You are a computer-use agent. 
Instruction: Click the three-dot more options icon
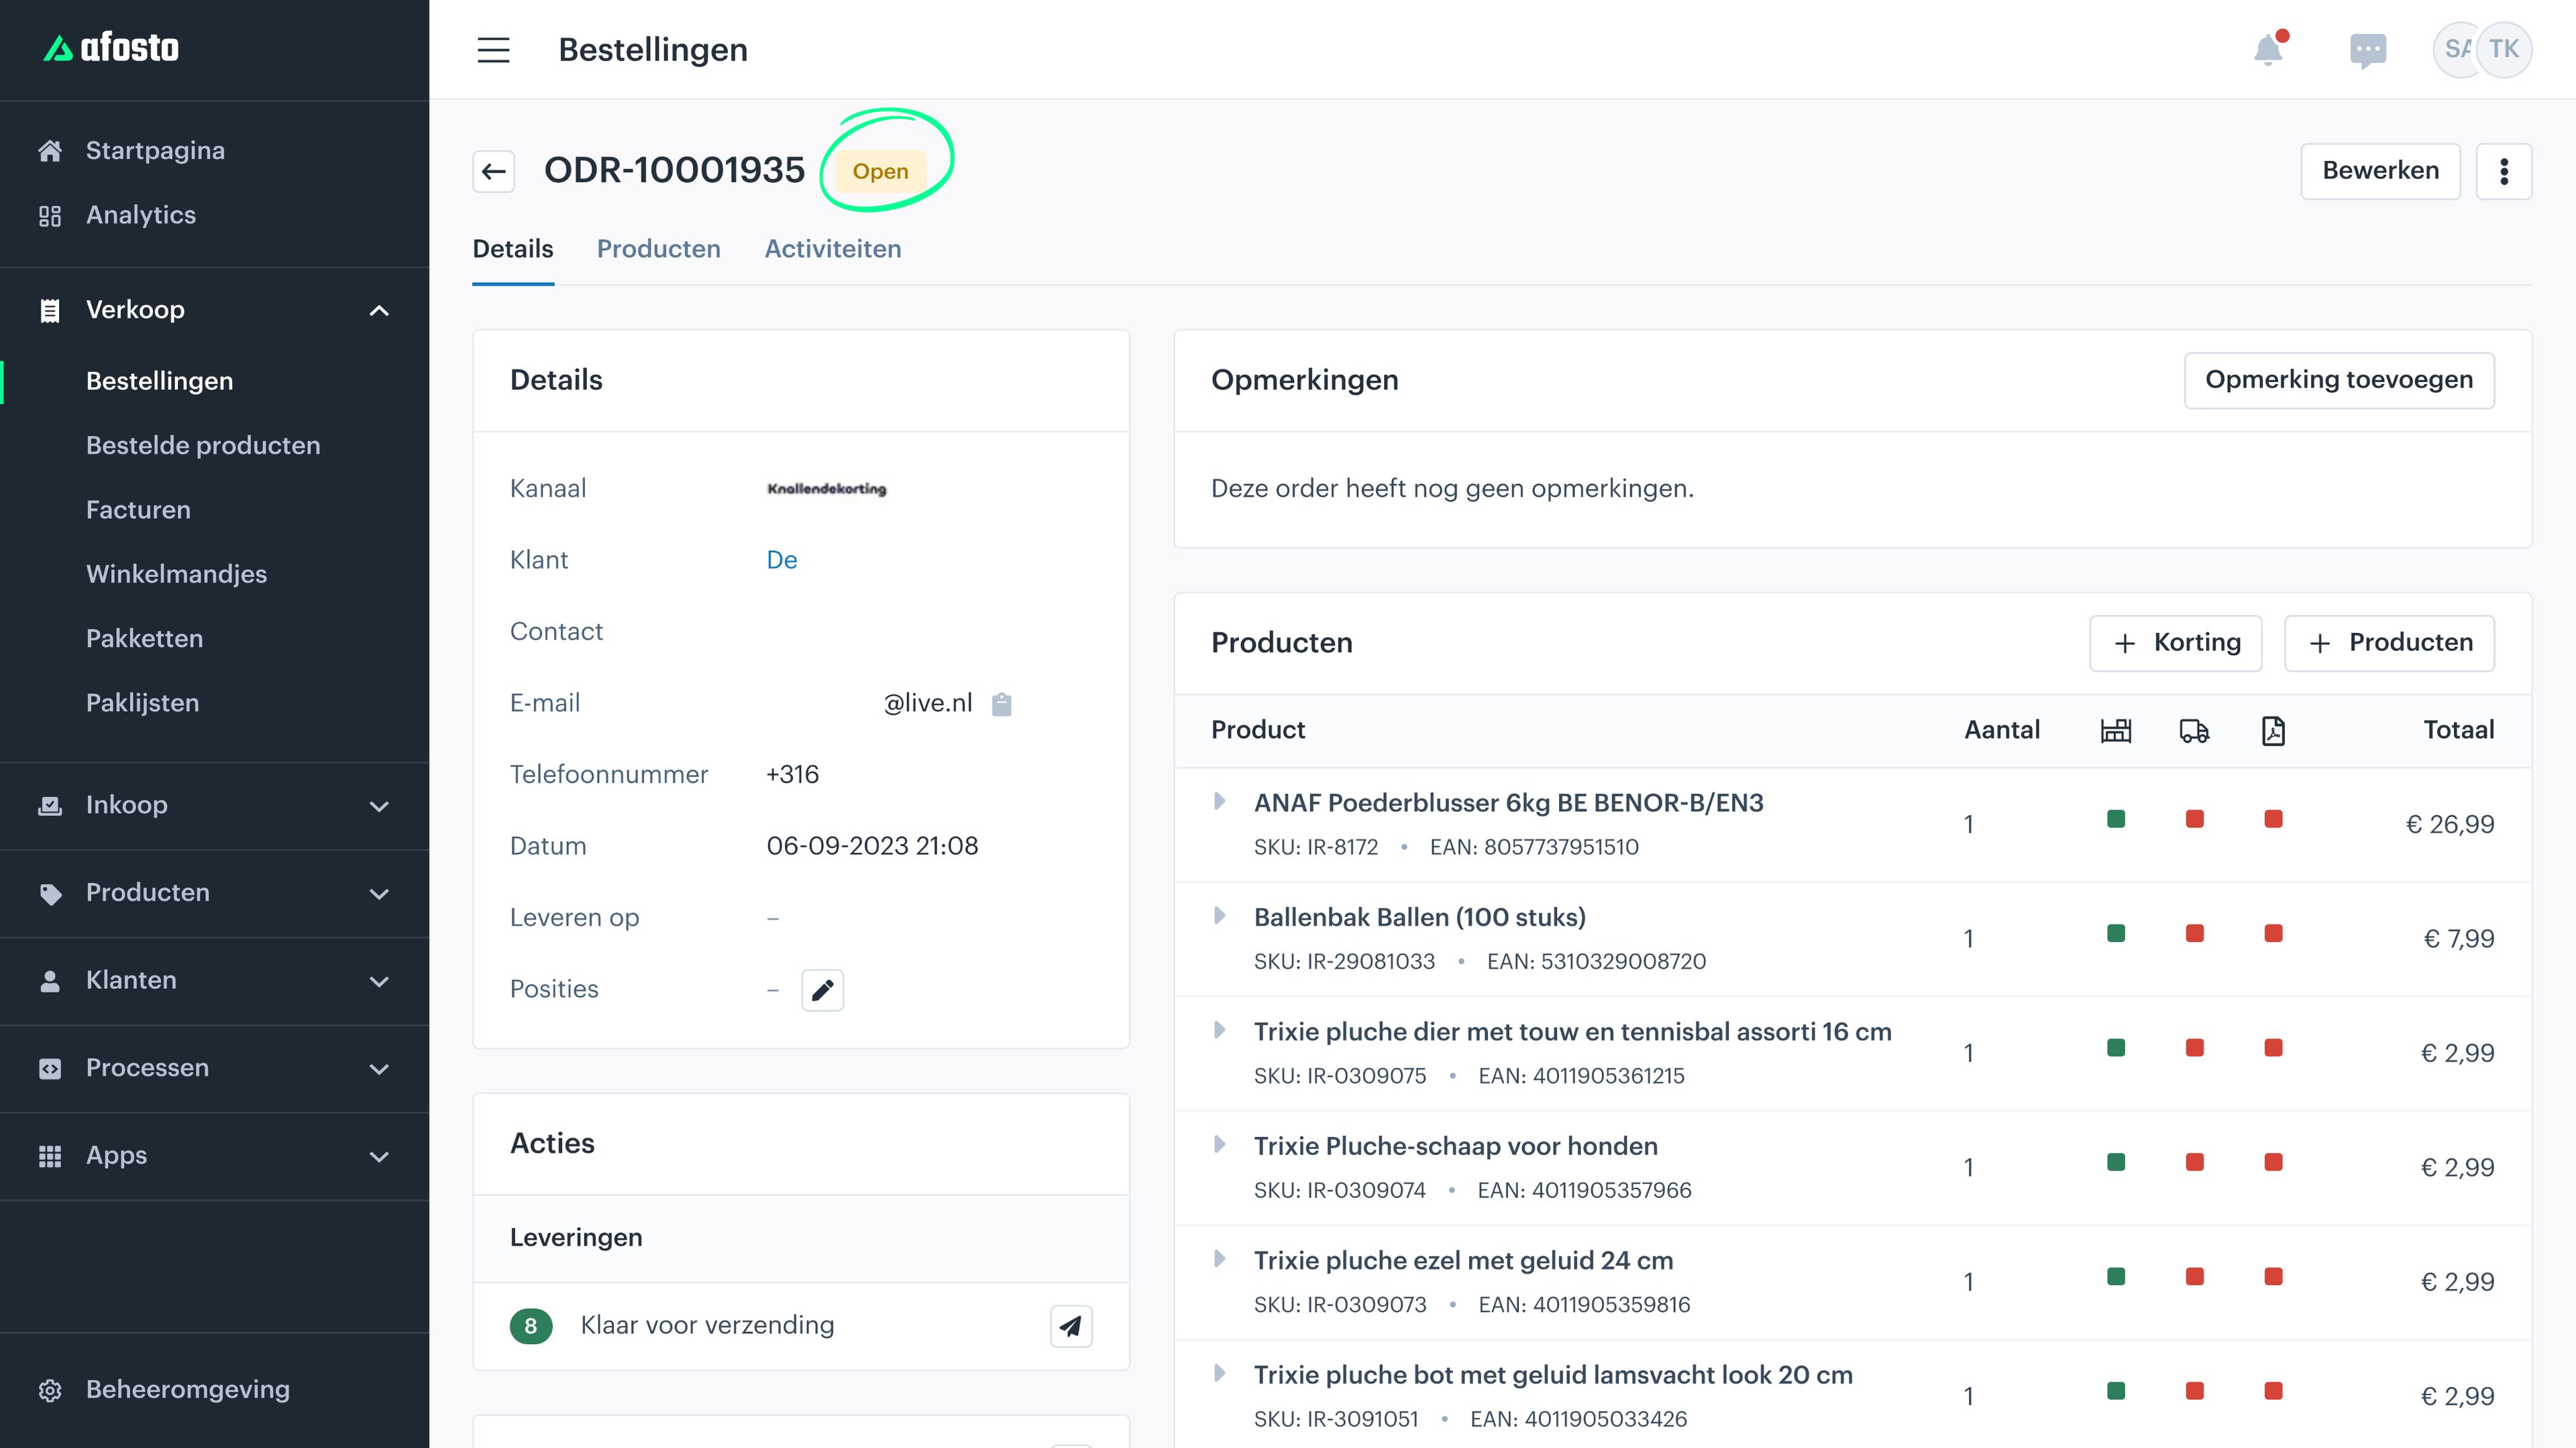2506,170
